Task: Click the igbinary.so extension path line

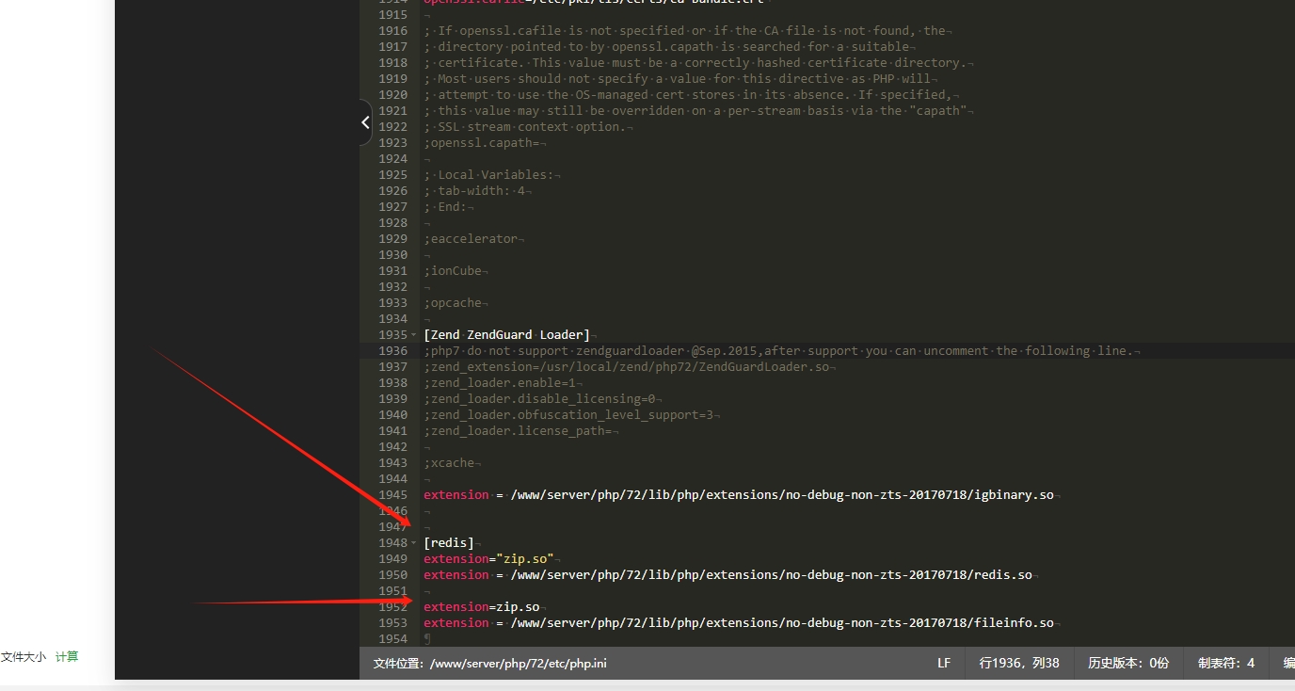Action: click(x=741, y=494)
